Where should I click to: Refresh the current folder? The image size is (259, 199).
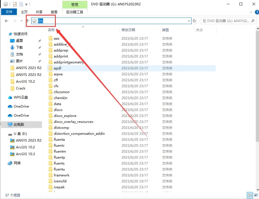[195, 21]
